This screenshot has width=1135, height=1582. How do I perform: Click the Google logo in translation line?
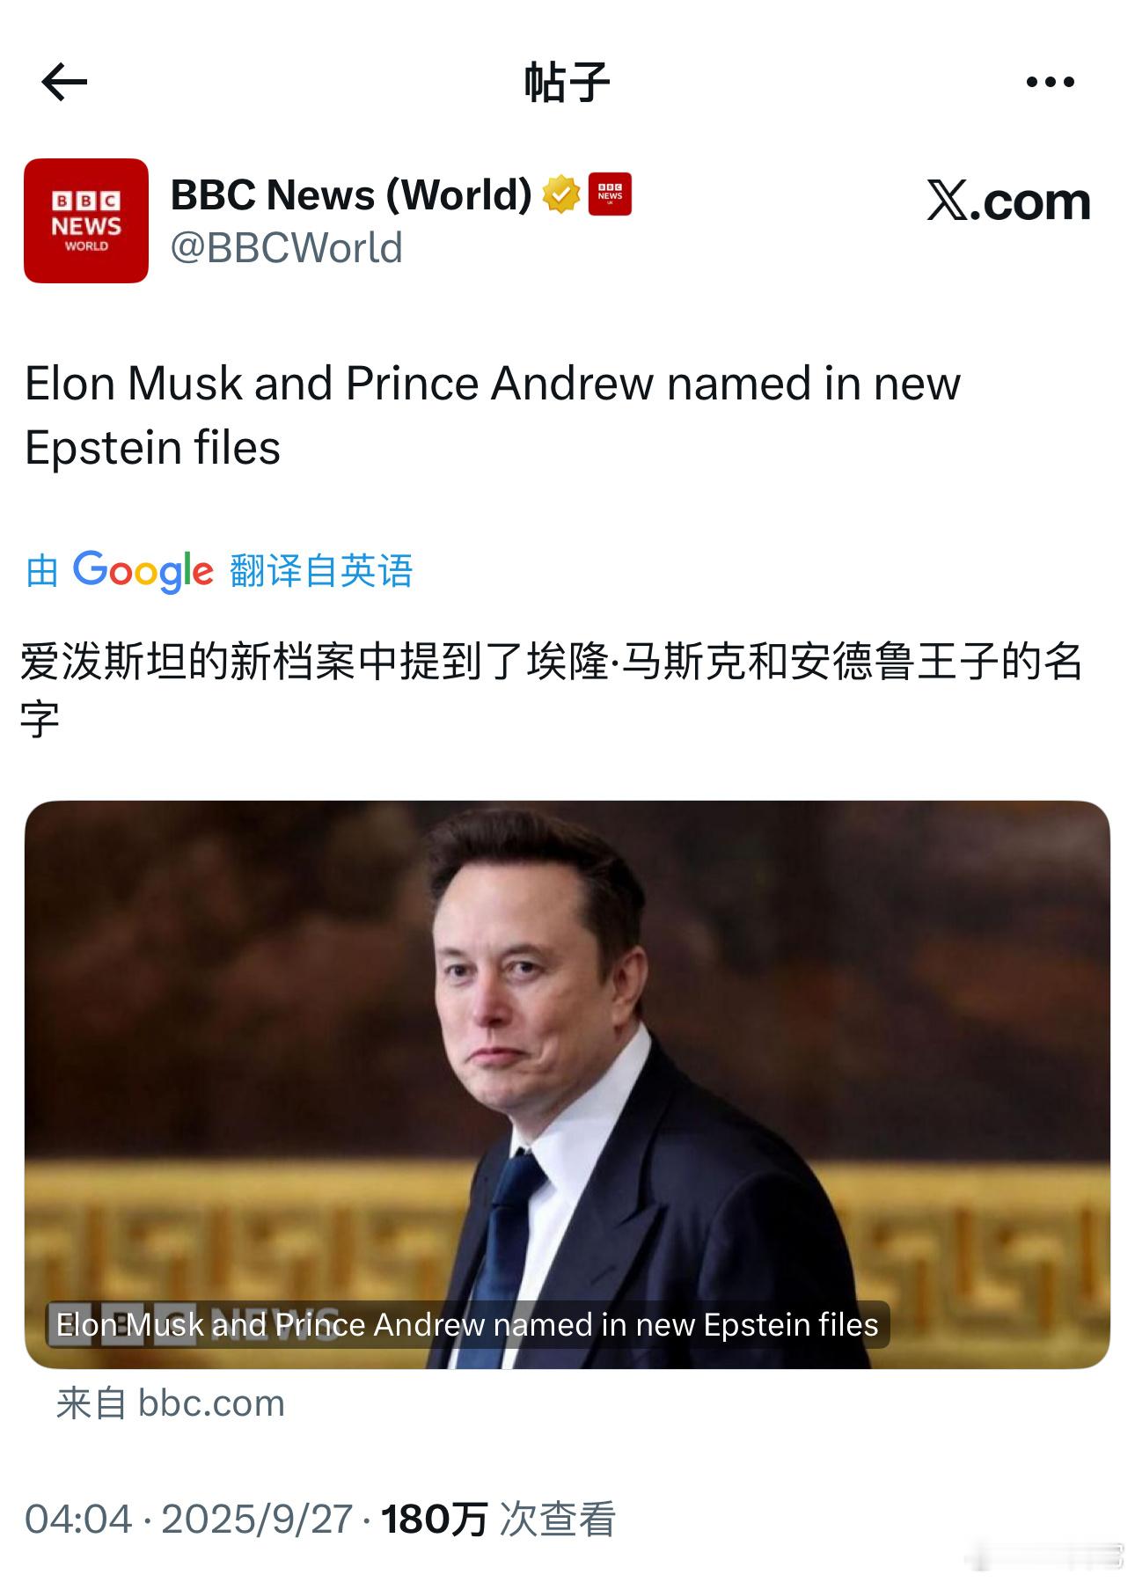coord(143,571)
